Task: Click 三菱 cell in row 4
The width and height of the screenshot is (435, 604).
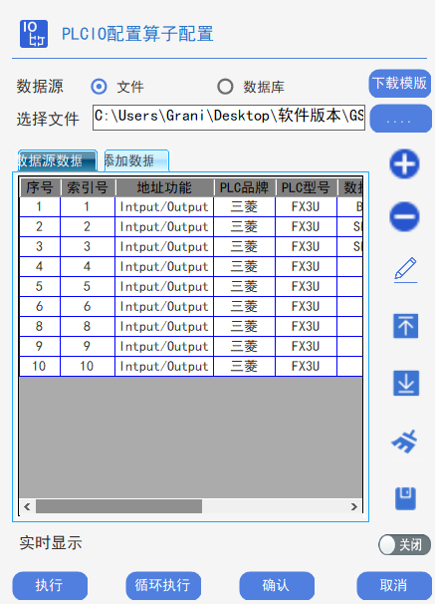Action: click(x=245, y=266)
